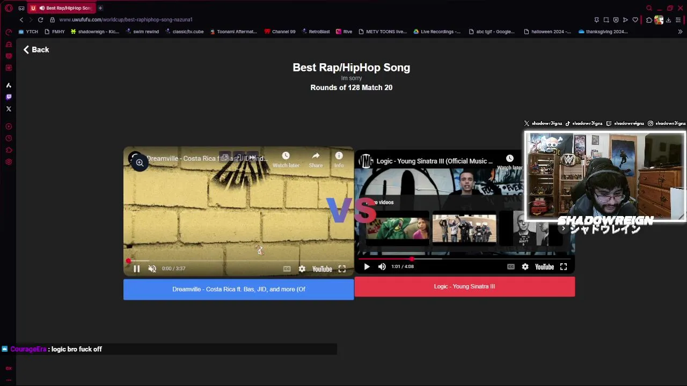
Task: Switch to the Best Rap/HipHop Song tab
Action: click(x=61, y=8)
